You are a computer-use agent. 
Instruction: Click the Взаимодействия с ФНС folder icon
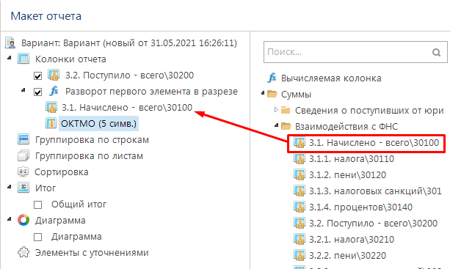[x=286, y=126]
